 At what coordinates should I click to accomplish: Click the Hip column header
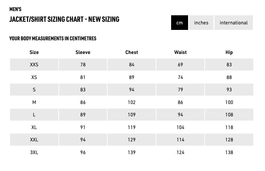pos(229,52)
